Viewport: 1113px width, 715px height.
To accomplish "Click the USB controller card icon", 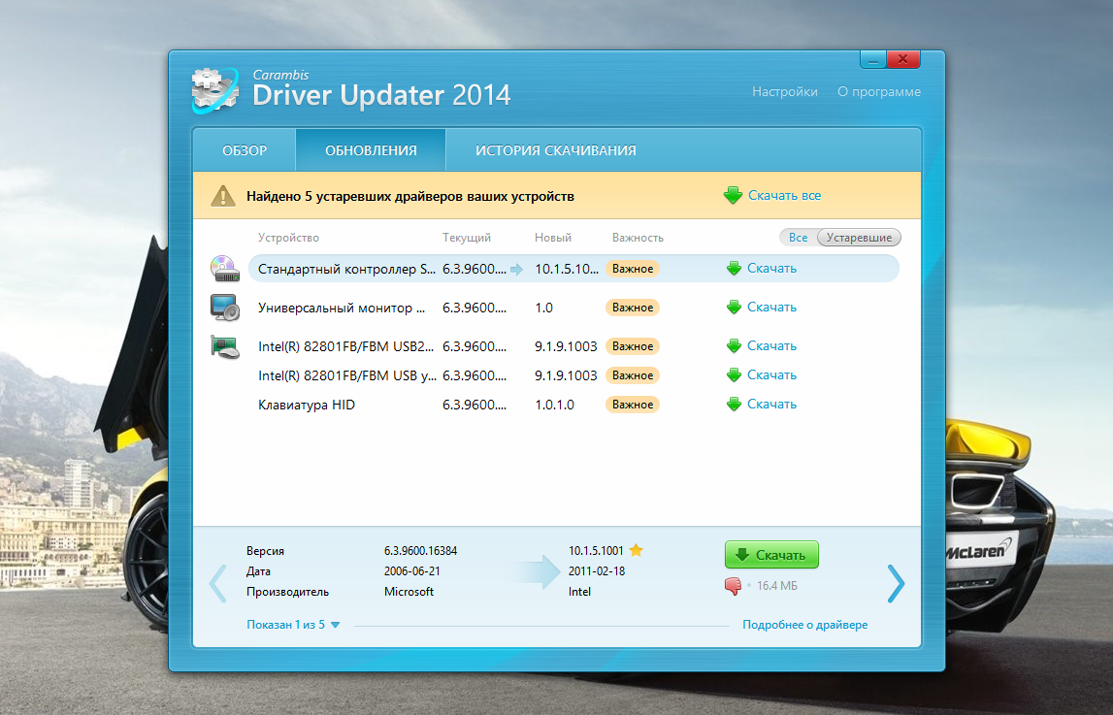I will click(x=224, y=346).
